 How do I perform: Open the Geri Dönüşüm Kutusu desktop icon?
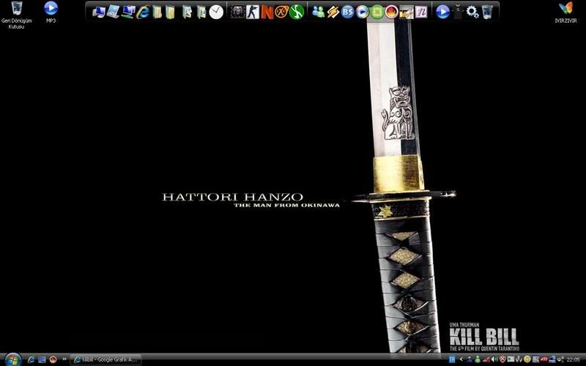click(16, 15)
